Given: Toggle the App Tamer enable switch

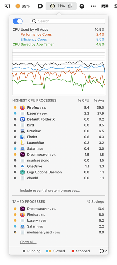Looking at the screenshot, I should tap(18, 21).
